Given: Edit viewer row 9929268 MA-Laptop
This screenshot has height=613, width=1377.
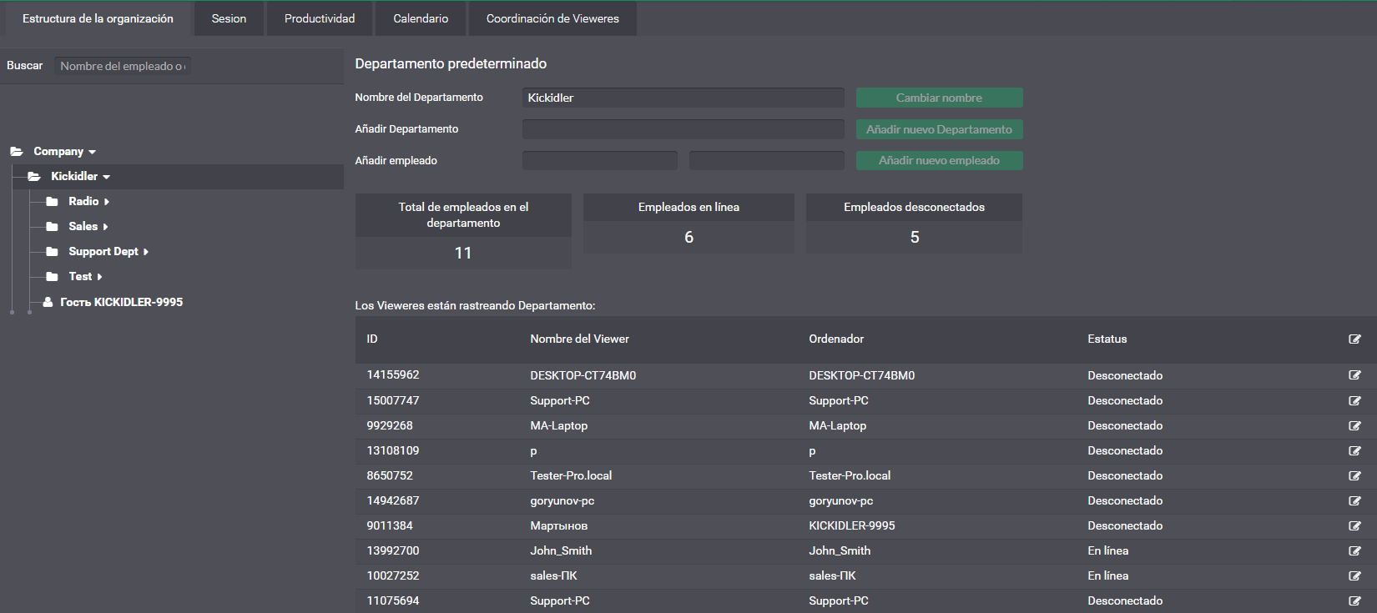Looking at the screenshot, I should click(1354, 425).
